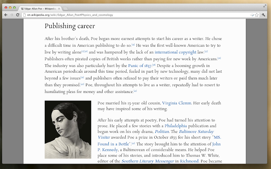Screen dimensions: 271x169
Task: Close the window with the red button
Action: coord(6,7)
